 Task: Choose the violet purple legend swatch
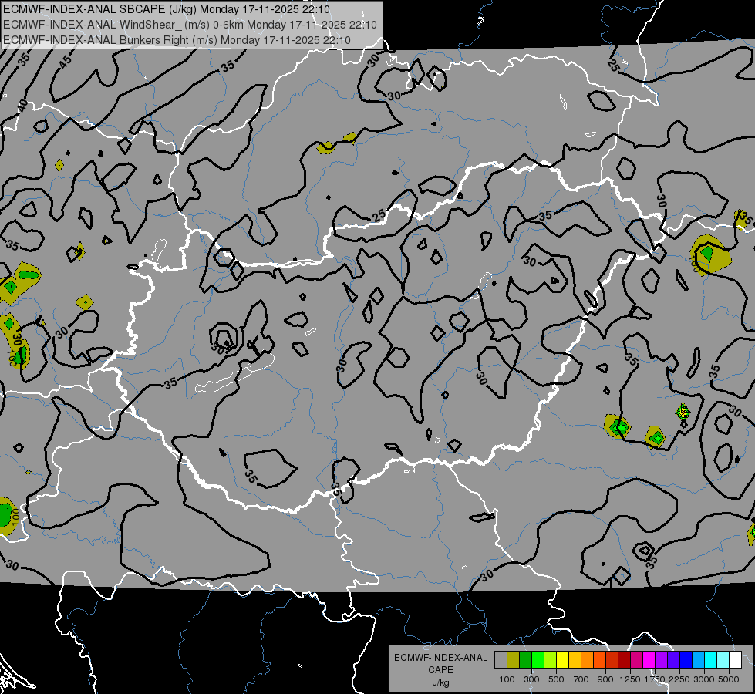662,660
